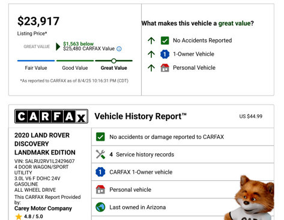Open the 'CARFAX 1-Owner vehicle' row
This screenshot has width=284, height=220.
183,172
